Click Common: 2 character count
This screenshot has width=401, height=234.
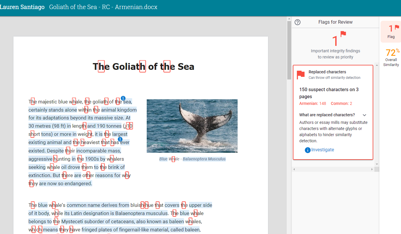(x=341, y=103)
